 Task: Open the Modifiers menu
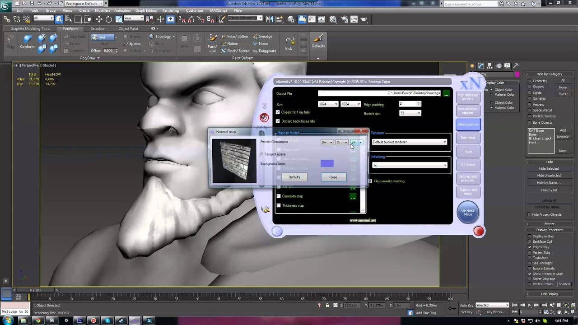pyautogui.click(x=103, y=10)
